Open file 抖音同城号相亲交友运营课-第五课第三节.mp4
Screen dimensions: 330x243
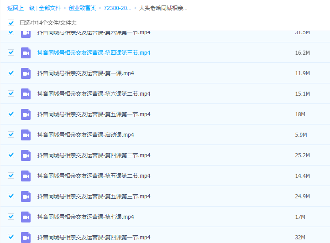click(x=94, y=196)
